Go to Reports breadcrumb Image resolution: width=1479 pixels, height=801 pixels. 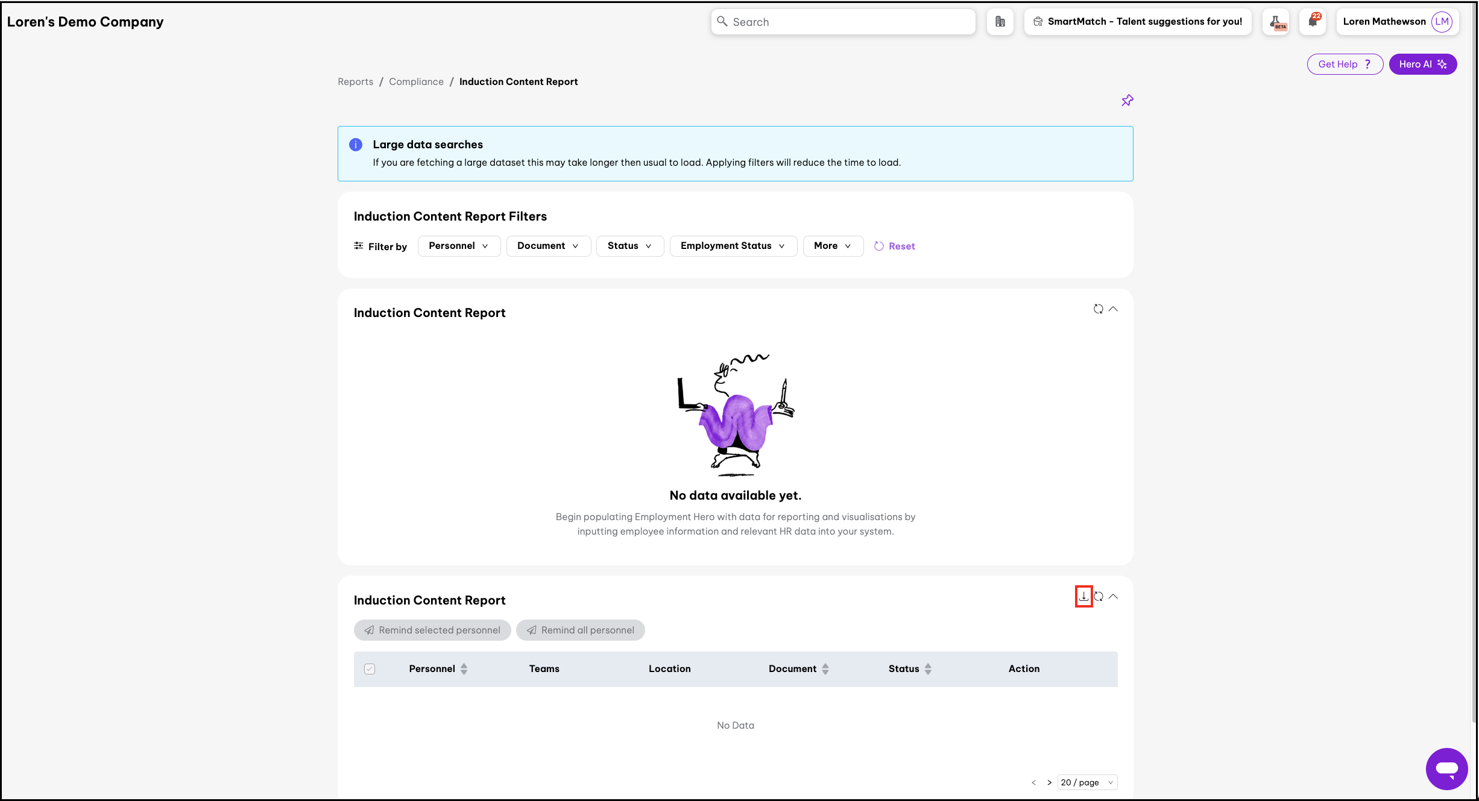[x=355, y=81]
